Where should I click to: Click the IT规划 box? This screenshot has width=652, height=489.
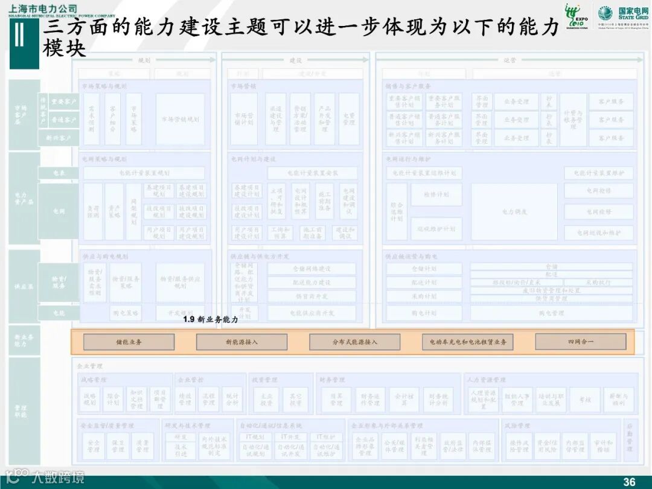coord(255,436)
